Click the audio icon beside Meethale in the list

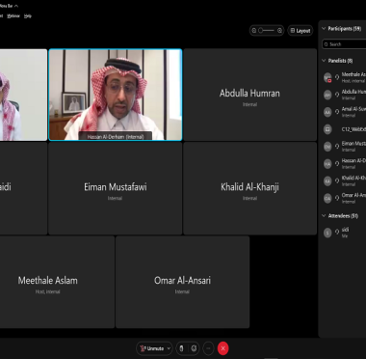click(337, 77)
